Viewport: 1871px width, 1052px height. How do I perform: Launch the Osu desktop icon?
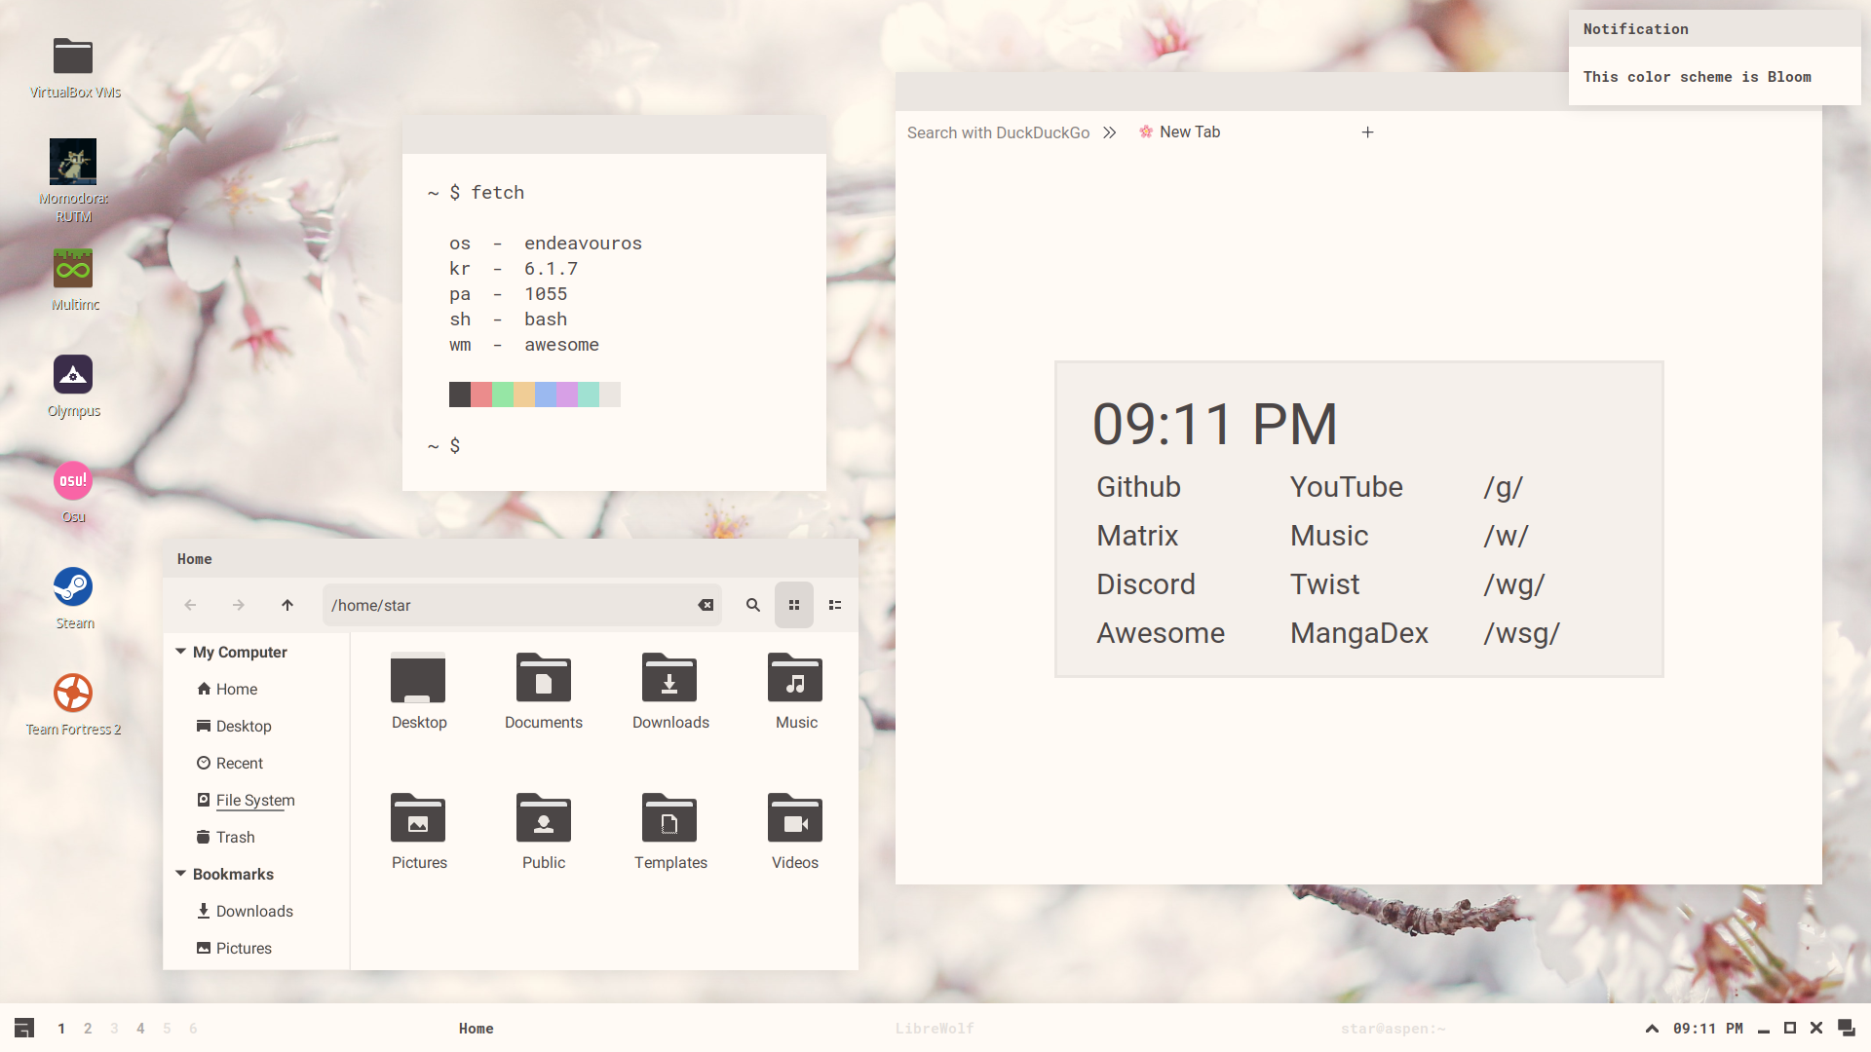pyautogui.click(x=73, y=481)
